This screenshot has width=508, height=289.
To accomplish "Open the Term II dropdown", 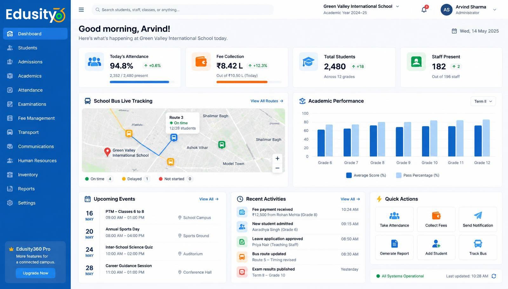I will [x=483, y=101].
